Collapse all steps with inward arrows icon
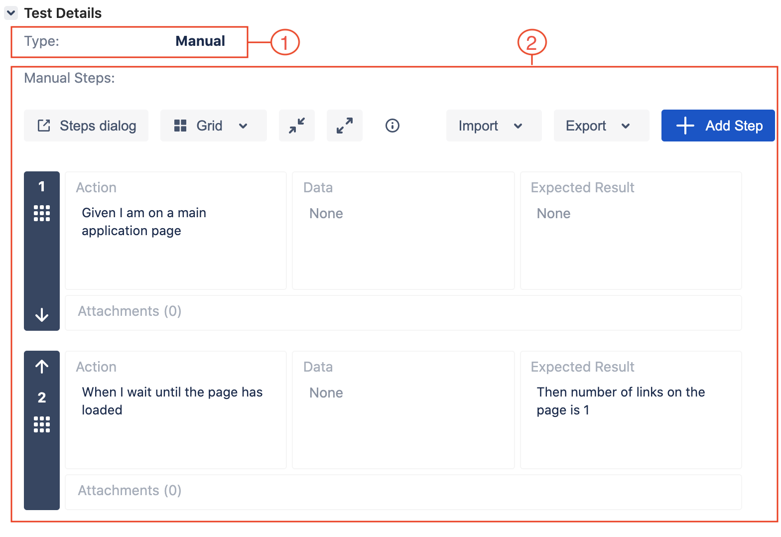Screen dimensions: 781x537 (297, 126)
